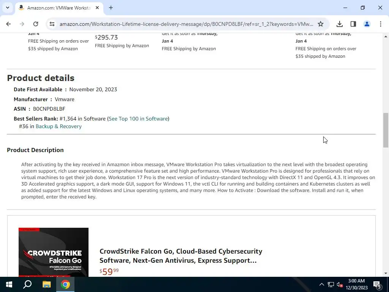View site information icon in address bar

tap(52, 24)
